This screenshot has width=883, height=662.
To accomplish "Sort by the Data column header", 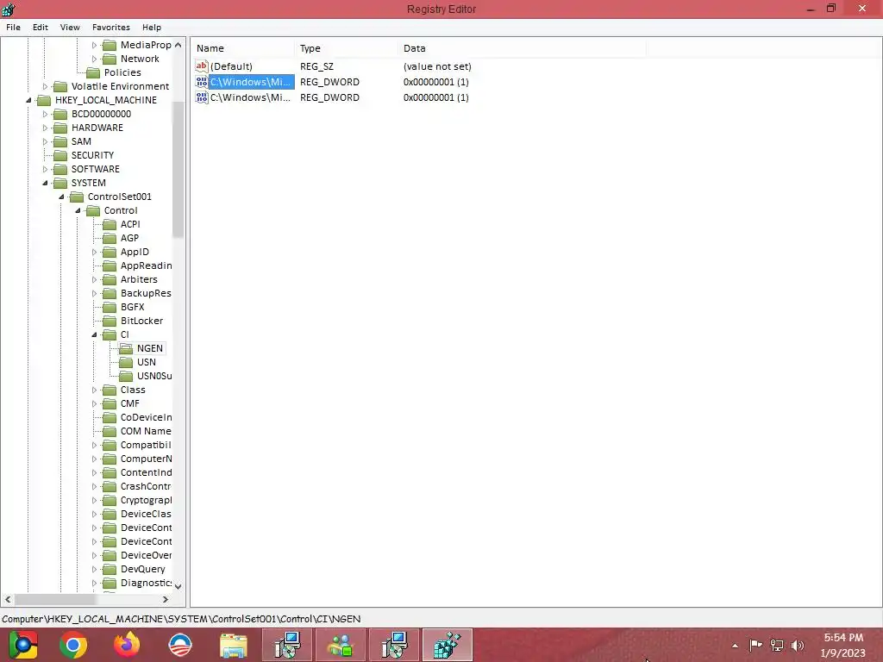I will click(522, 48).
